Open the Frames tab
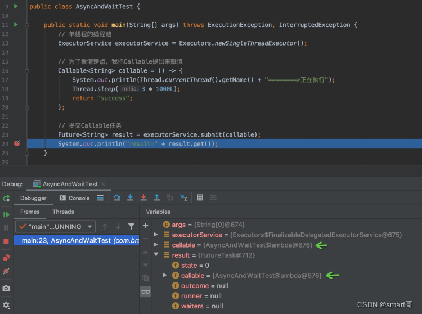Screen dimensions: 422x314 [x=30, y=212]
